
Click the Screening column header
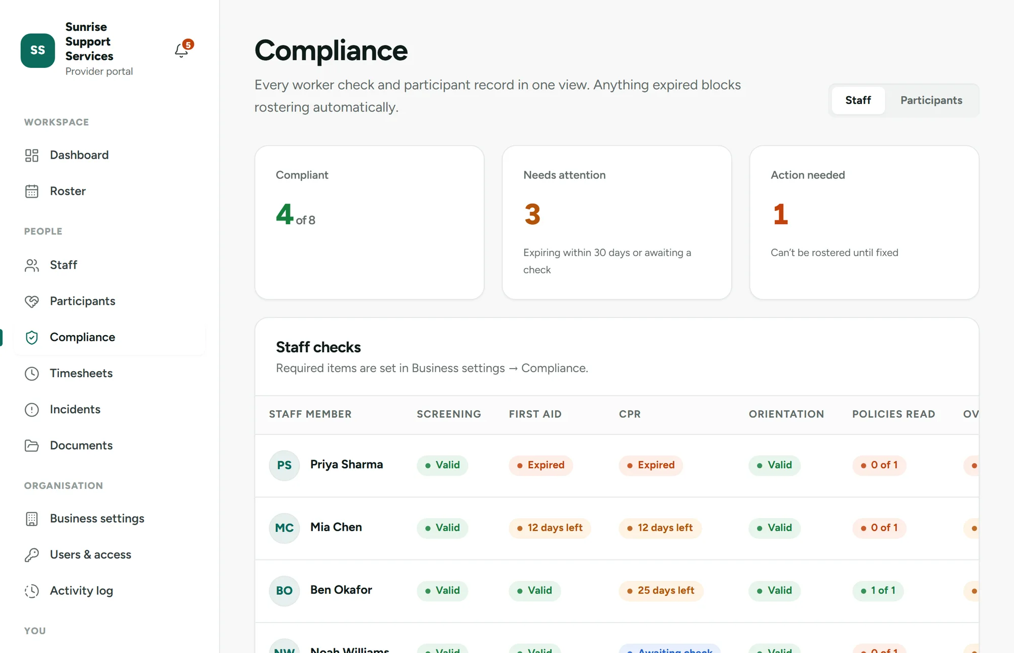pos(449,414)
